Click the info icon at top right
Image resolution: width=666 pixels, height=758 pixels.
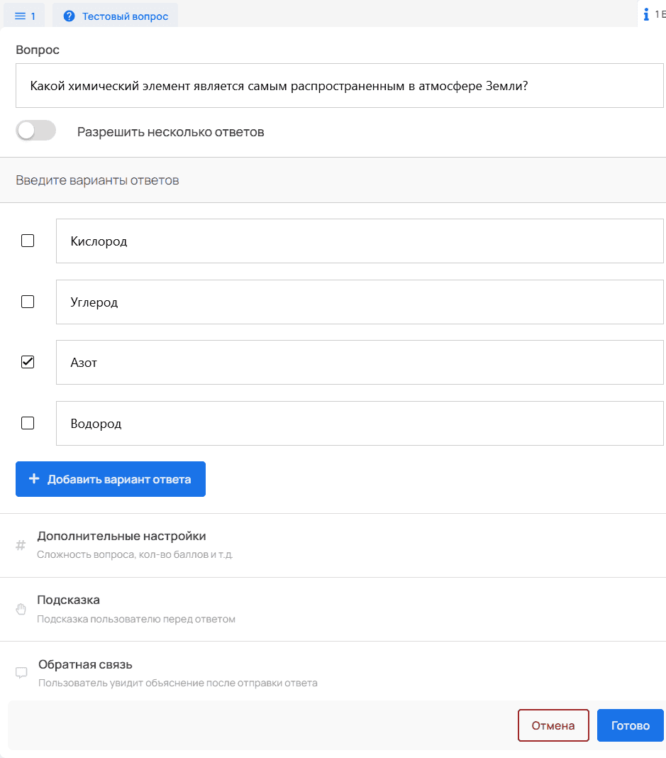[x=646, y=14]
